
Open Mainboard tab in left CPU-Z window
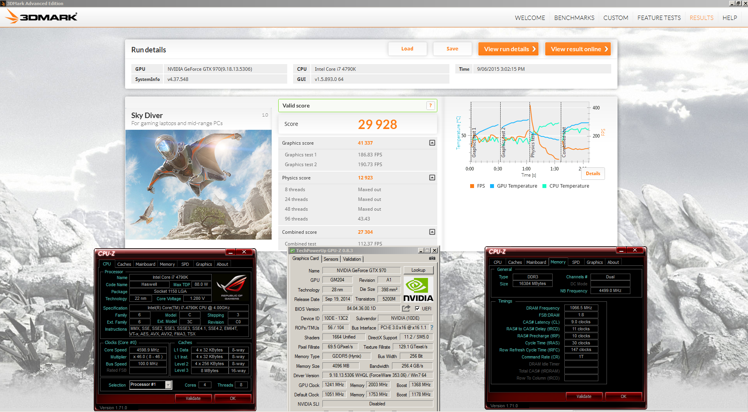point(145,264)
